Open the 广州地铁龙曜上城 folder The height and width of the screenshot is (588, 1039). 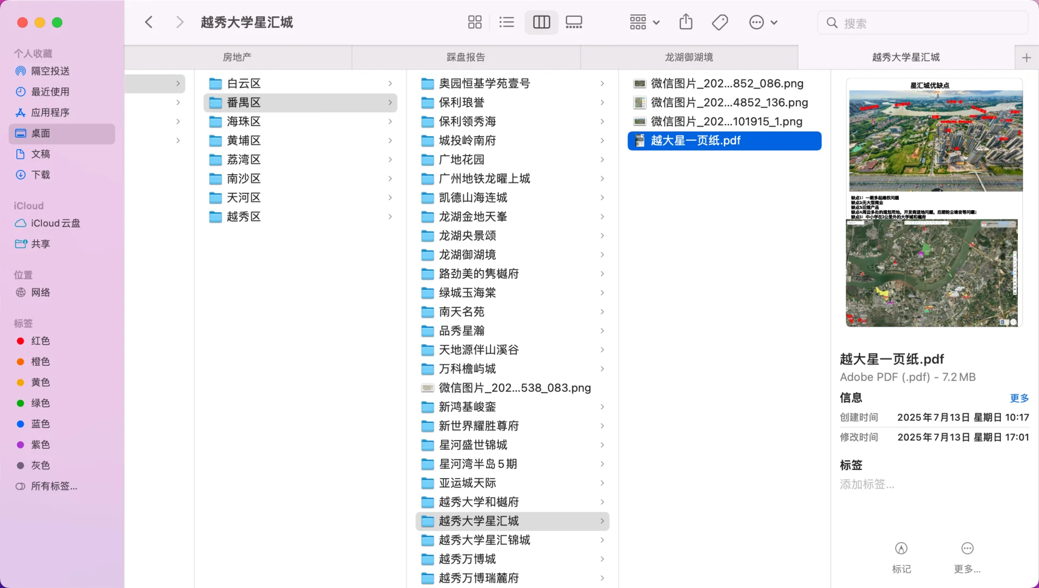(512, 179)
